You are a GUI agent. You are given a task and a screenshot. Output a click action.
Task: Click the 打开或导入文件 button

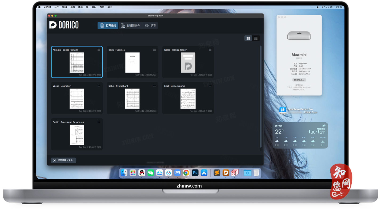(63, 160)
